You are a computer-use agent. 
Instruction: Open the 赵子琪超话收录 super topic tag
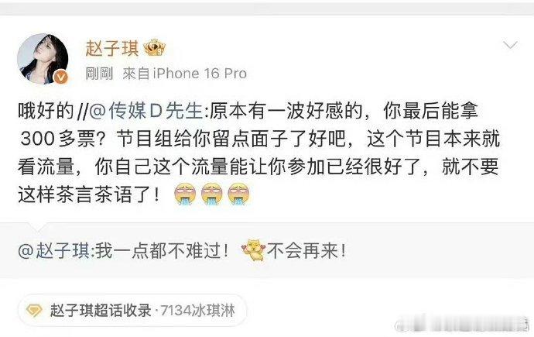pyautogui.click(x=132, y=311)
